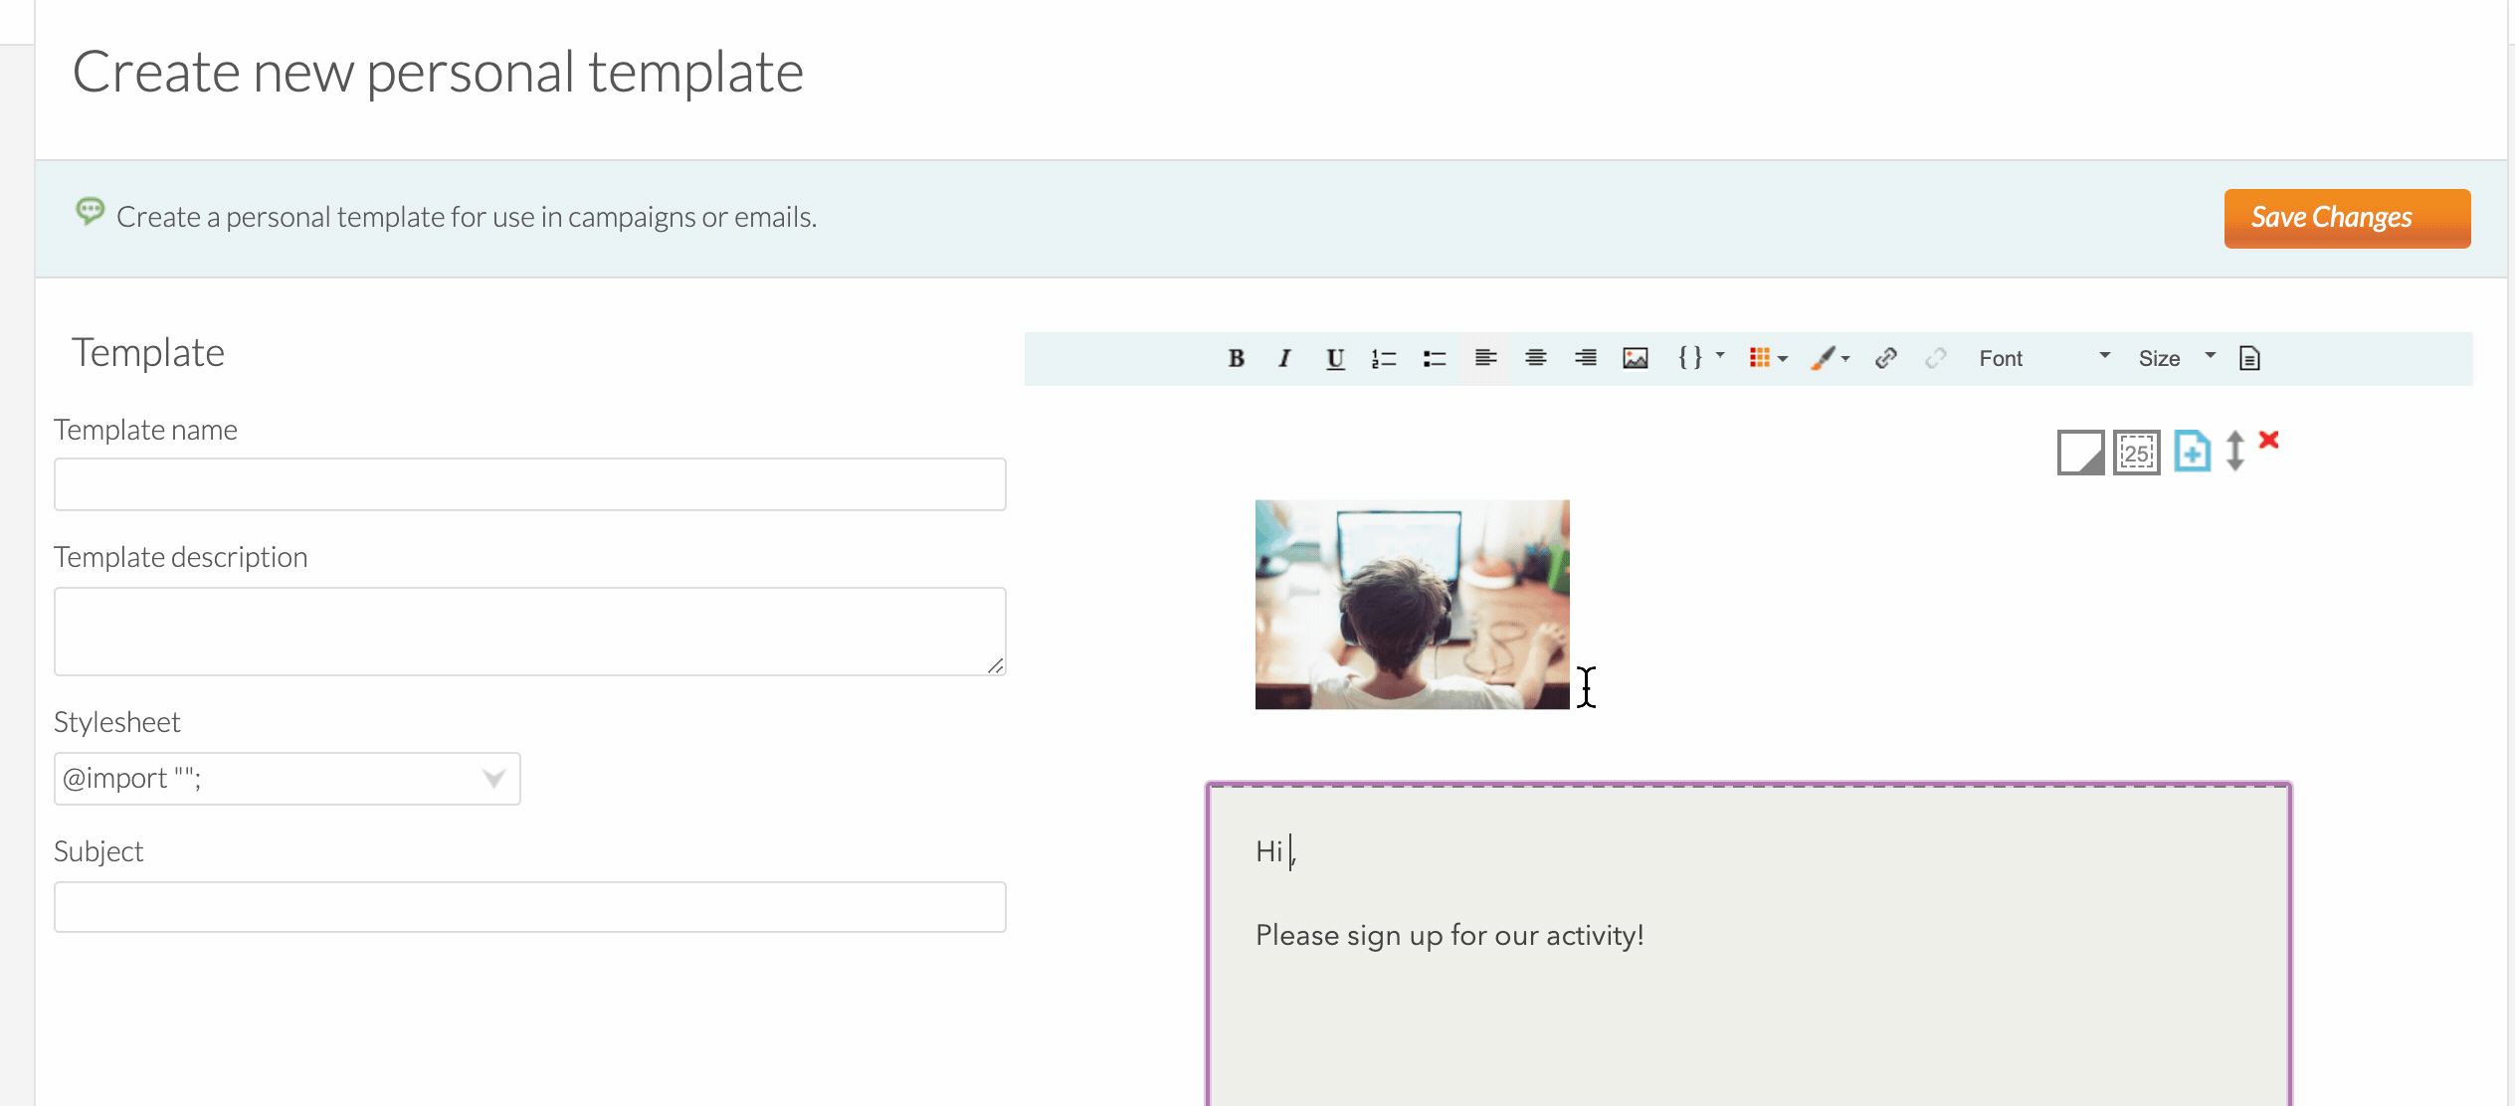Click the 'Please sign up for our activity!' text
Image resolution: width=2515 pixels, height=1106 pixels.
(x=1450, y=936)
